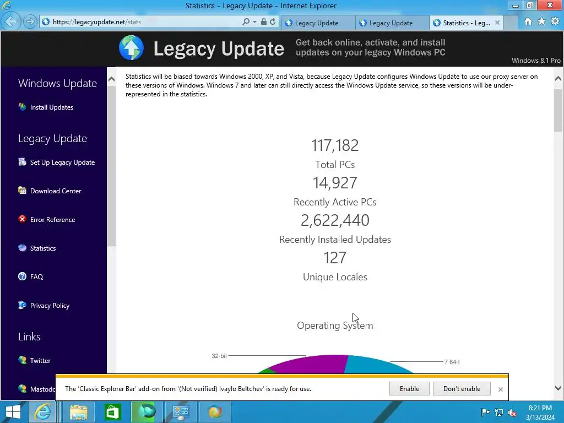Click the sidebar scroll up arrow
Viewport: 564px width, 423px height.
coord(111,79)
